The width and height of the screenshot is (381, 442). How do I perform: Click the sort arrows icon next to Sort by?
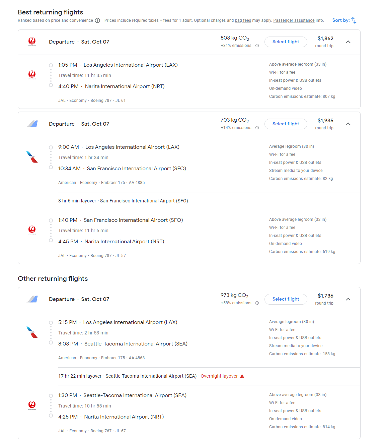[x=355, y=20]
